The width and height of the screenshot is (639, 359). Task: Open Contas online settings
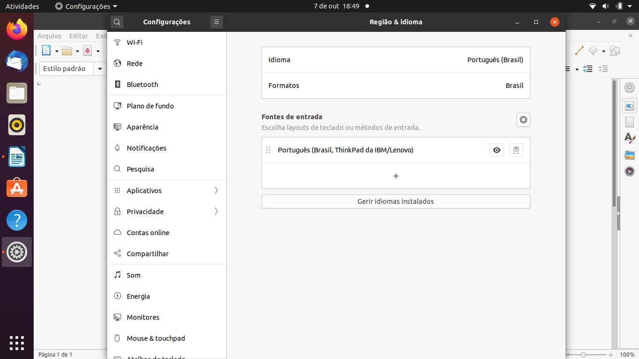(167, 233)
